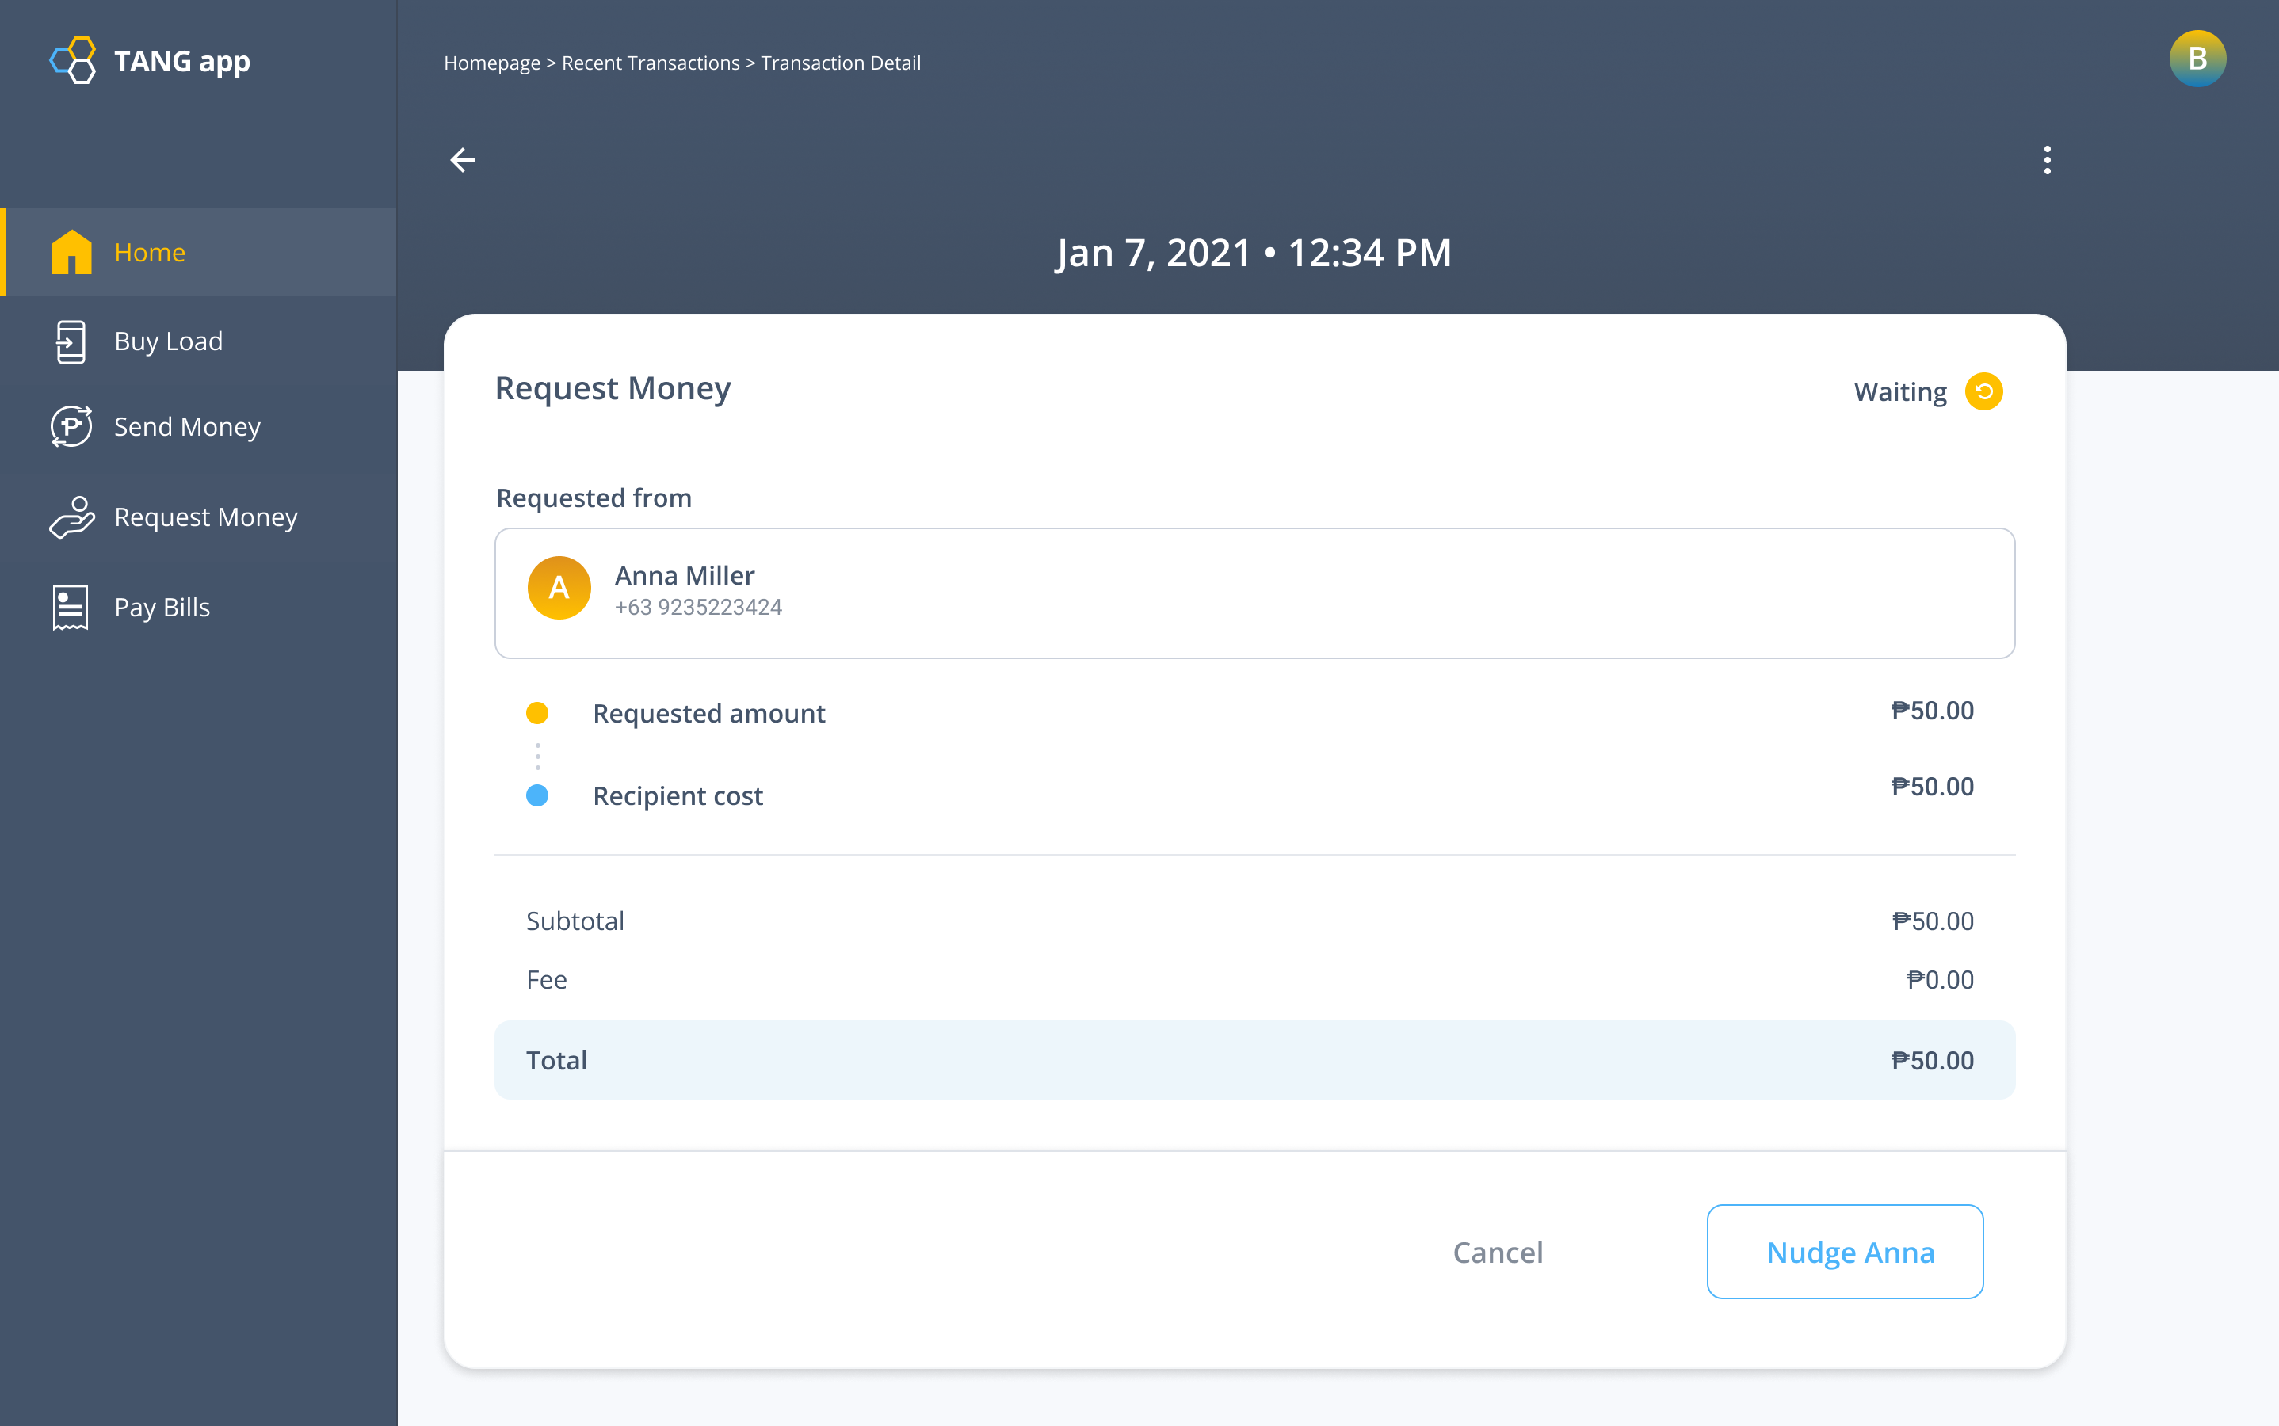Screen dimensions: 2279x1426
Task: Go to Recent Transactions breadcrumb link
Action: pyautogui.click(x=651, y=63)
